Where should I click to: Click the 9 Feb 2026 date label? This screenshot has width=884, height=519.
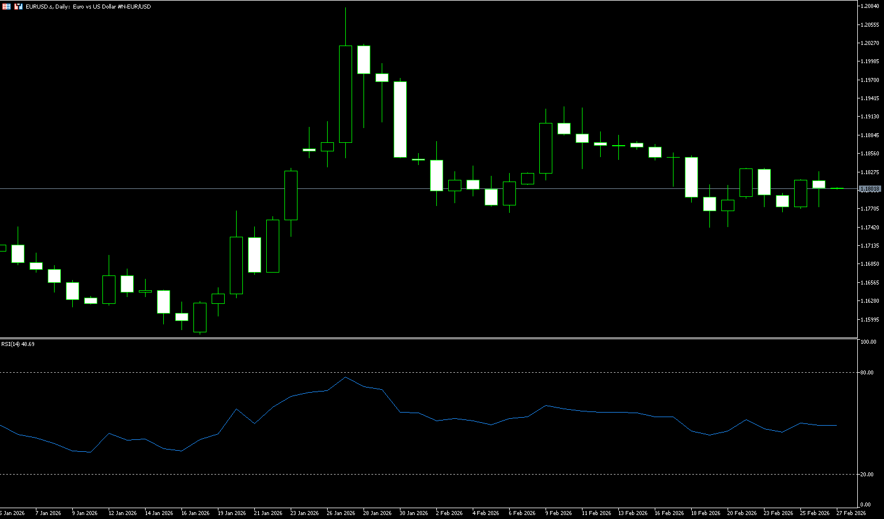pos(558,513)
